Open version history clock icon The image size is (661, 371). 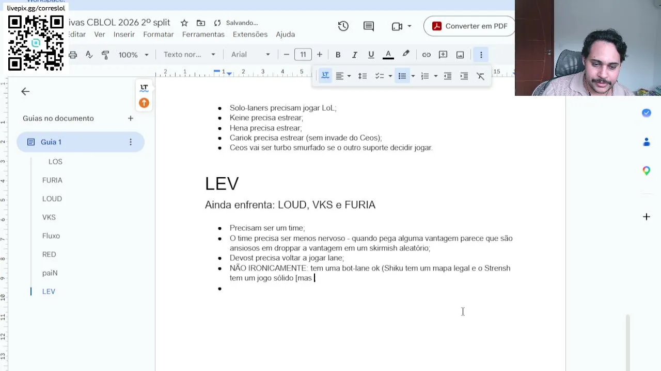[343, 26]
